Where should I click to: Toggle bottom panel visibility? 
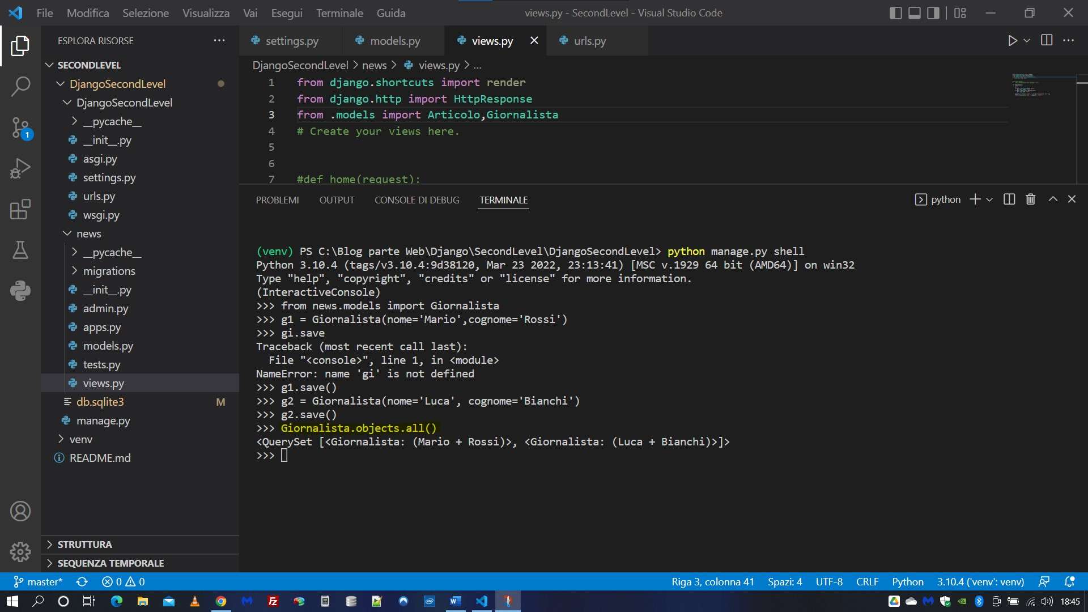[914, 12]
